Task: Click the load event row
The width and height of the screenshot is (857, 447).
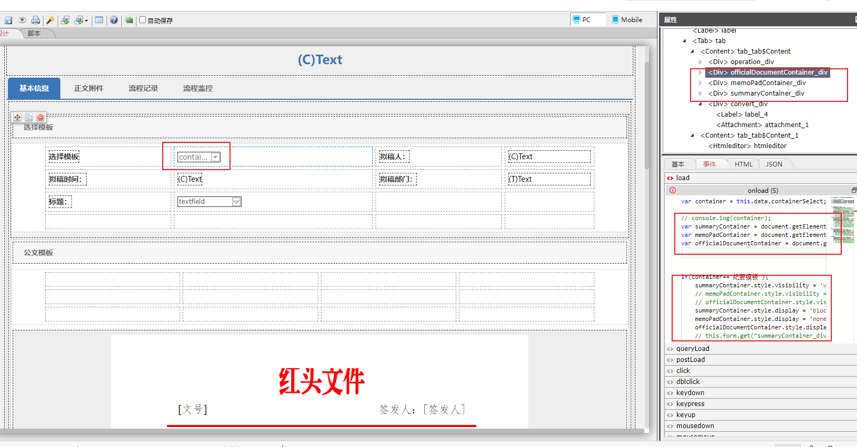Action: [761, 178]
